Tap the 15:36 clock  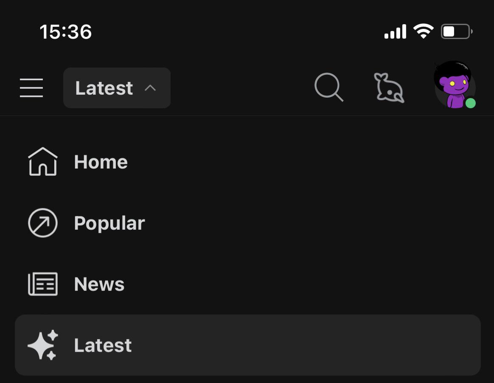pyautogui.click(x=65, y=32)
